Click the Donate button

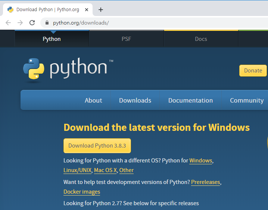pyautogui.click(x=253, y=71)
